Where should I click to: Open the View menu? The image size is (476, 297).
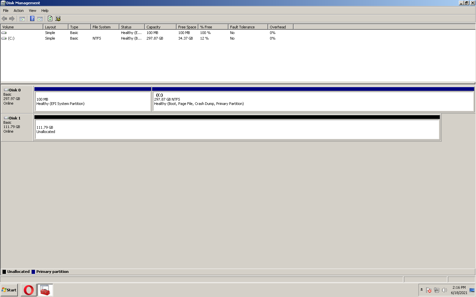(32, 11)
